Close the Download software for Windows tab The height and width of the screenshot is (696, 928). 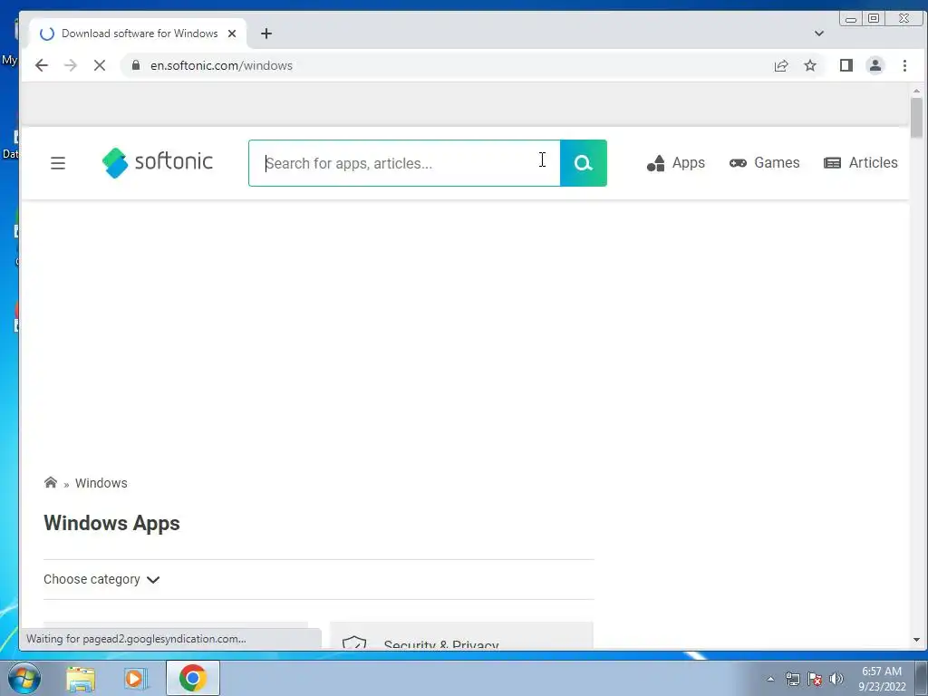pyautogui.click(x=232, y=34)
